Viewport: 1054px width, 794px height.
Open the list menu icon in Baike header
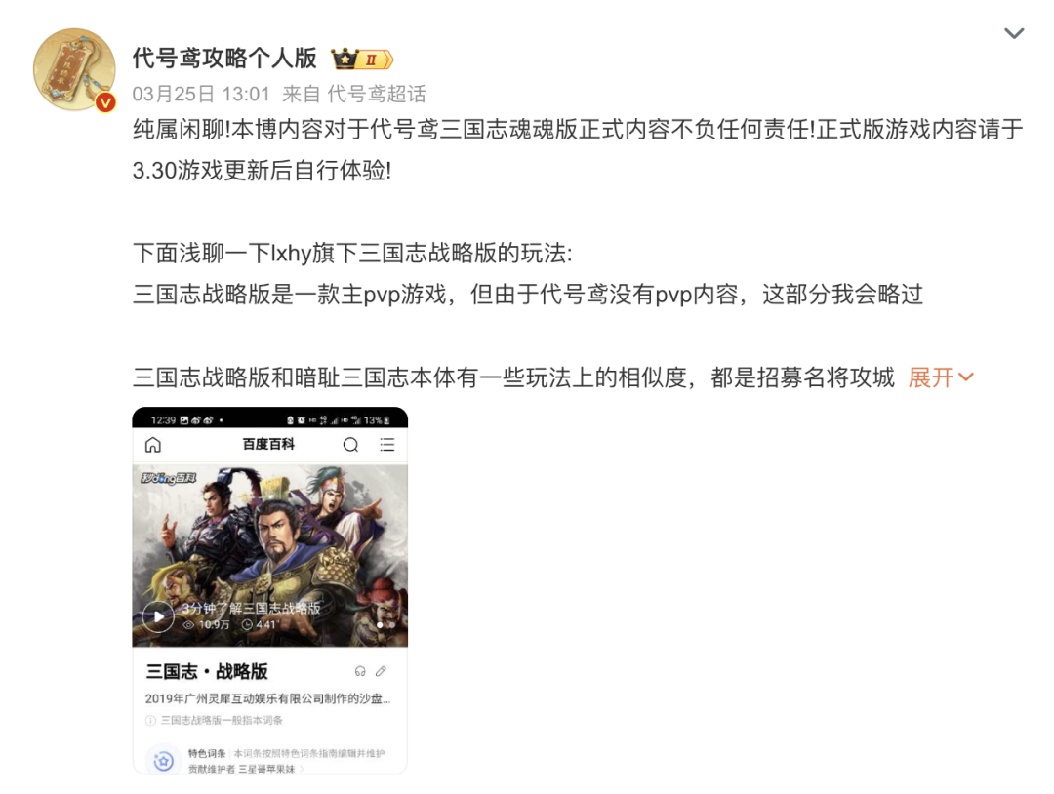(x=387, y=445)
